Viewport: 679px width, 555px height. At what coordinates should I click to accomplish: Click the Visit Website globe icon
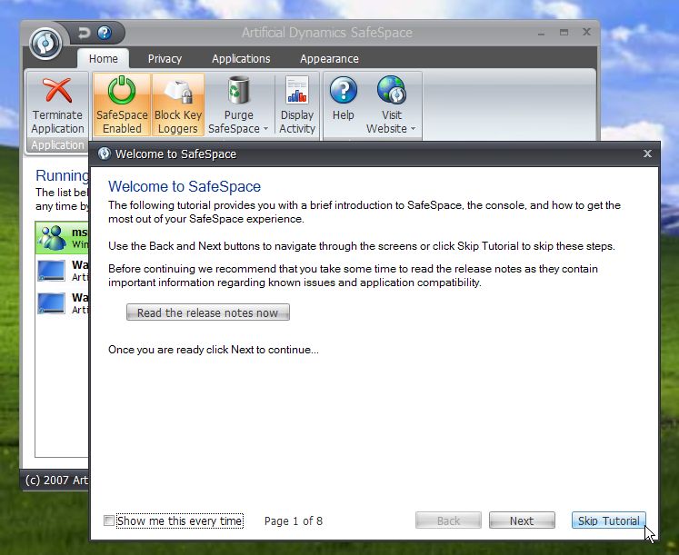point(392,90)
